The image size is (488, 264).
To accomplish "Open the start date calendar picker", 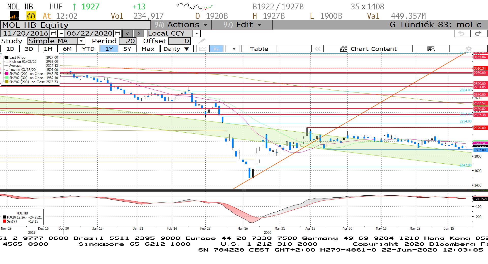I will point(54,33).
